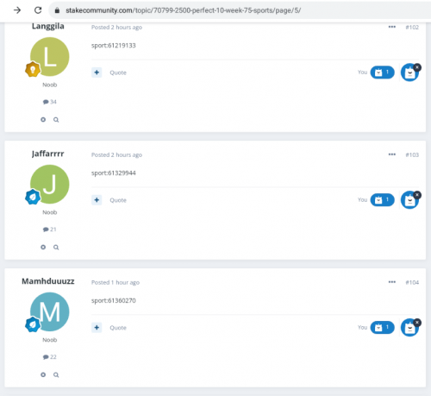The width and height of the screenshot is (431, 396).
Task: Multiquote post #104 with plus button
Action: [x=97, y=327]
